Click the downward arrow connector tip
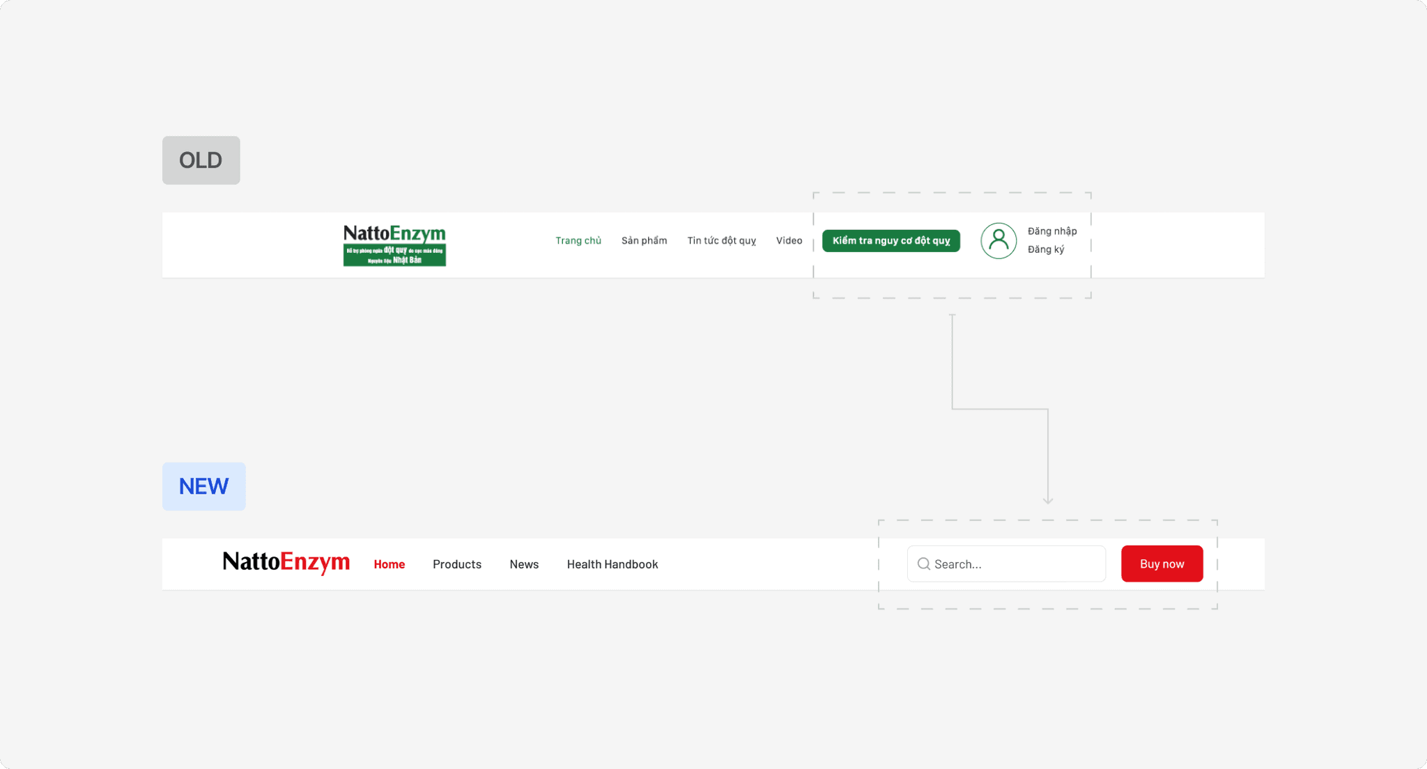This screenshot has width=1427, height=769. tap(1047, 501)
